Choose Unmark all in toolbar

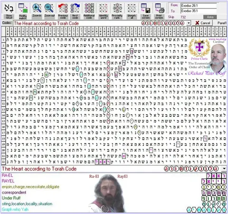point(132,10)
